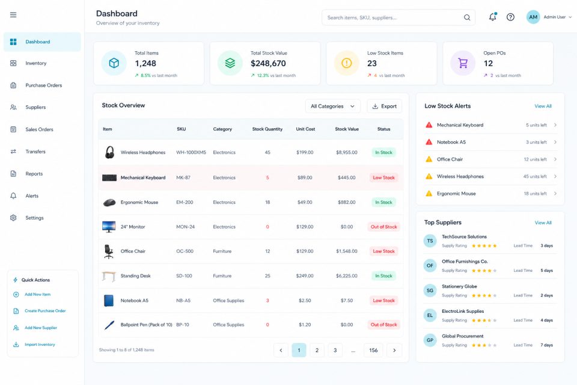Click the Standing Desk product image
This screenshot has width=577, height=385.
(x=109, y=276)
